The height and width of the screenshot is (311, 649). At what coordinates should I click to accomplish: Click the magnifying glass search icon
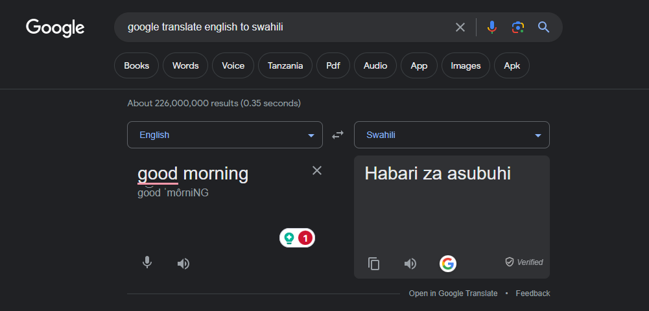click(x=543, y=27)
